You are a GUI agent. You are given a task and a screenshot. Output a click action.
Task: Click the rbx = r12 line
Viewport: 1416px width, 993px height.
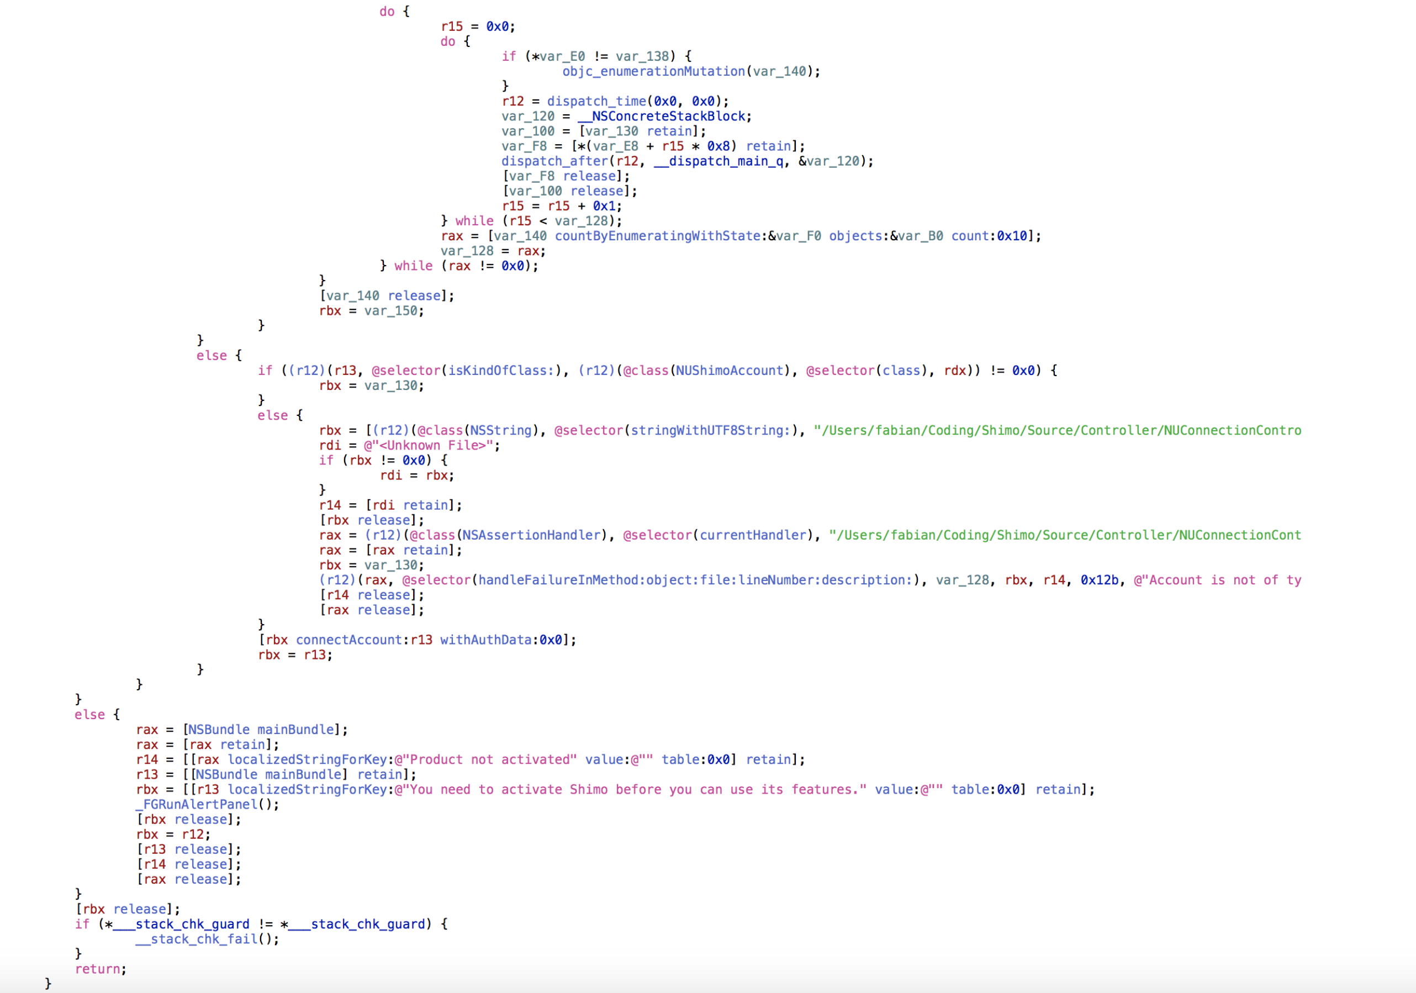[173, 834]
